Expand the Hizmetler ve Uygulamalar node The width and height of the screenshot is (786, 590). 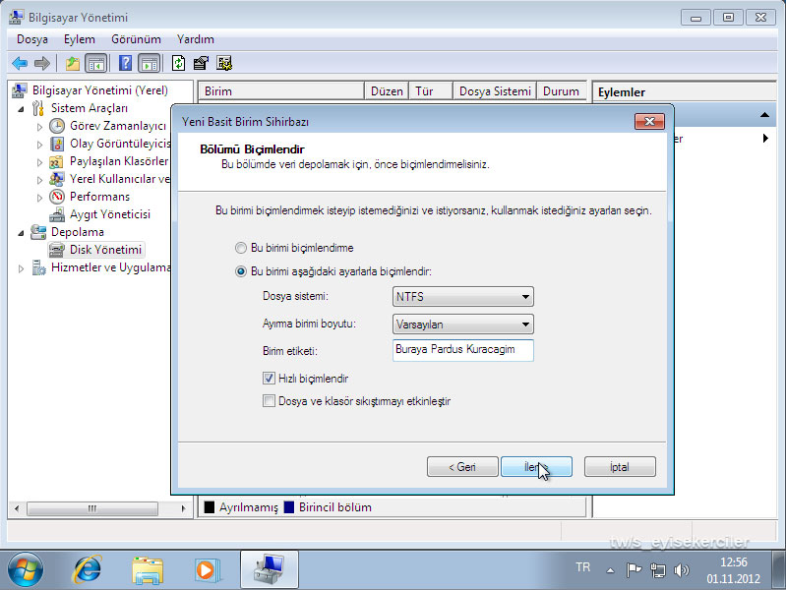[x=21, y=268]
